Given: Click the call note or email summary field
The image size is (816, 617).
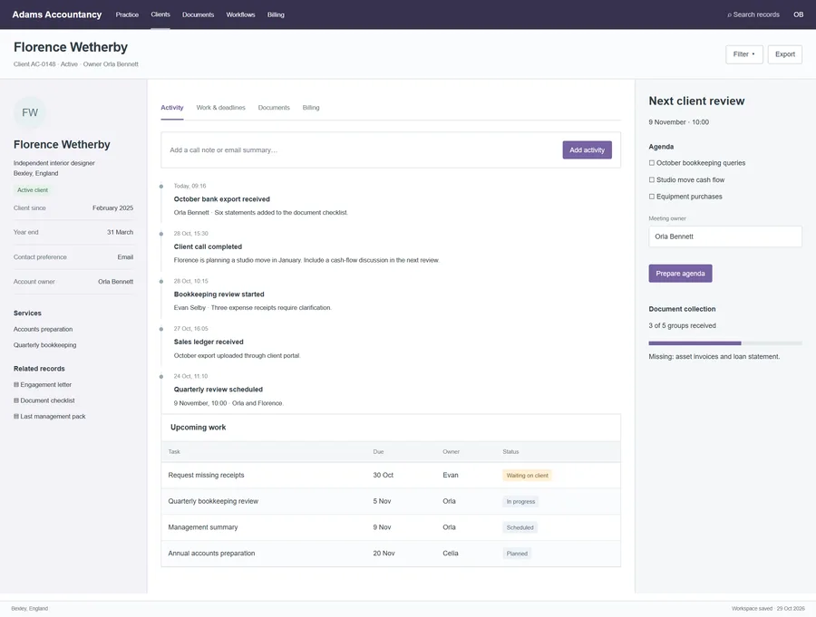Looking at the screenshot, I should 362,149.
